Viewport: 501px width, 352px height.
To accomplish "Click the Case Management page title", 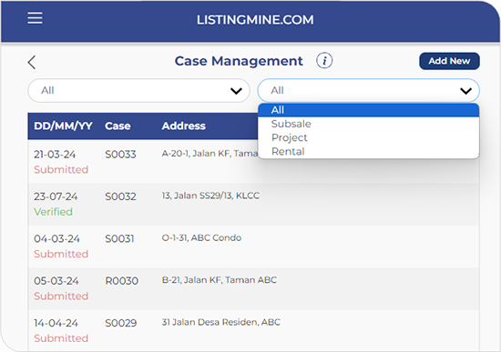I will point(239,61).
